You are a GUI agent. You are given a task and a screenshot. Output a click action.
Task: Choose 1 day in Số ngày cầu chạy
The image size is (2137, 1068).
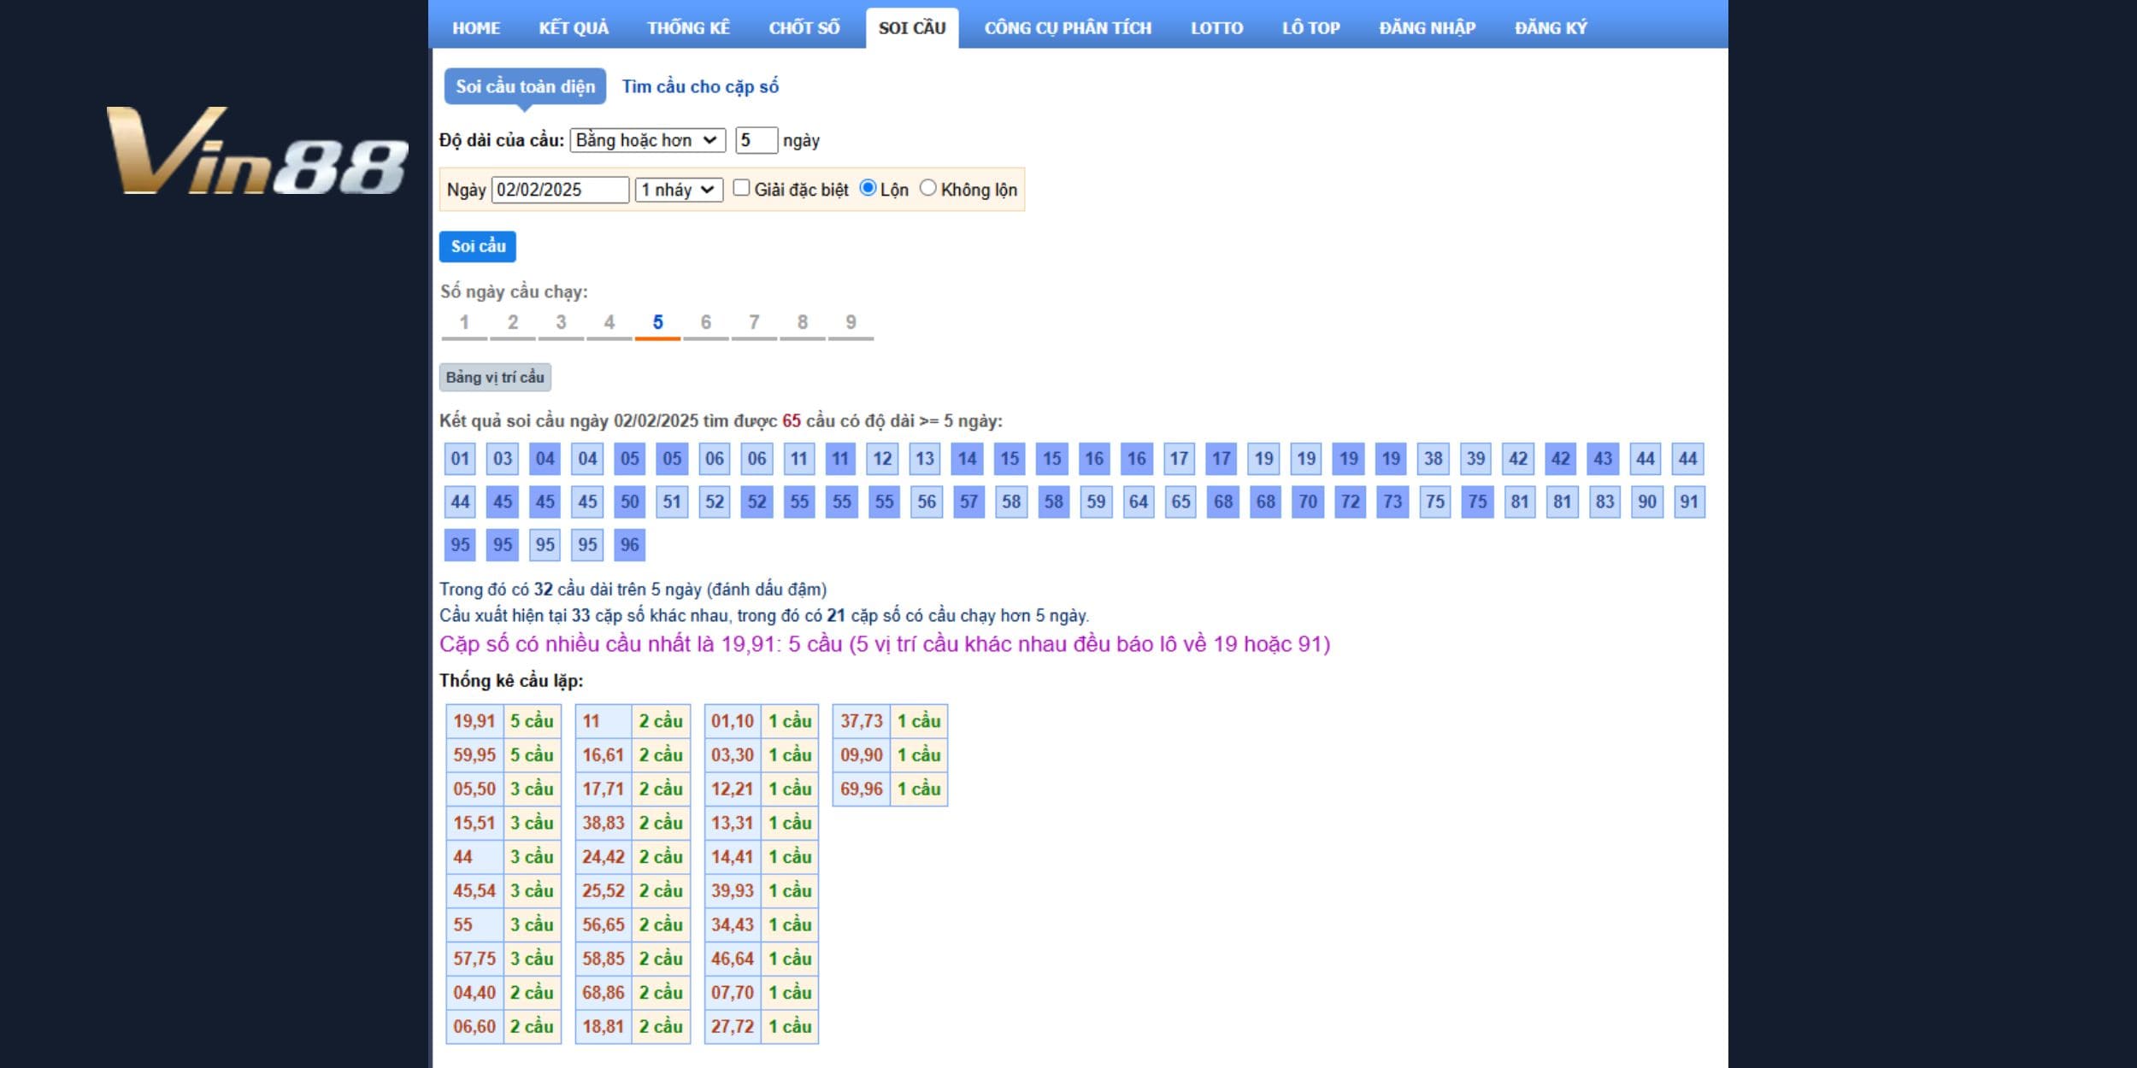click(x=464, y=323)
